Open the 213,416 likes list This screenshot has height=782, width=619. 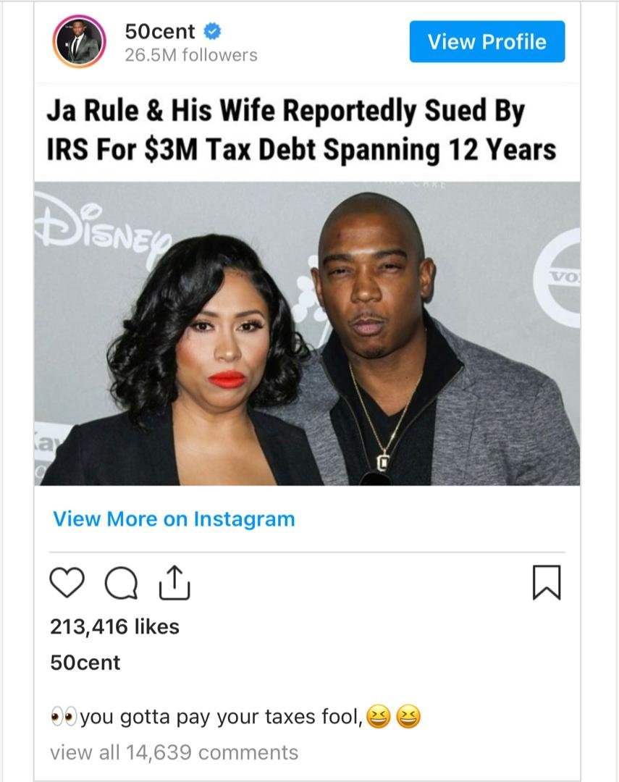tap(114, 626)
